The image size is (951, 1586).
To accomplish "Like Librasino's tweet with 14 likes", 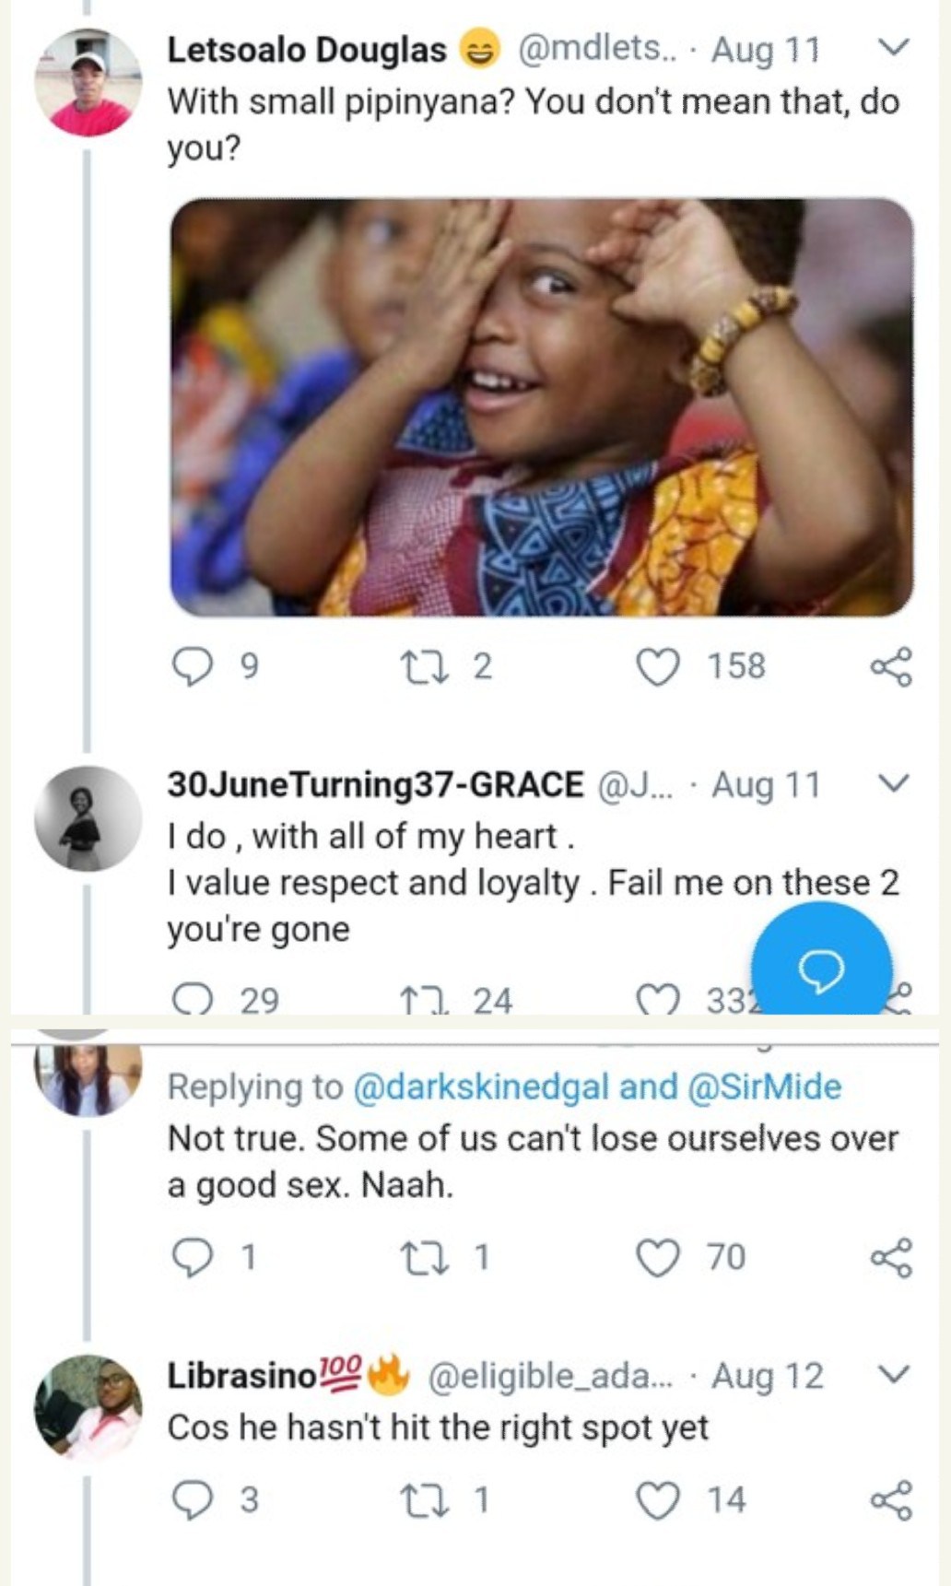I will coord(658,1500).
